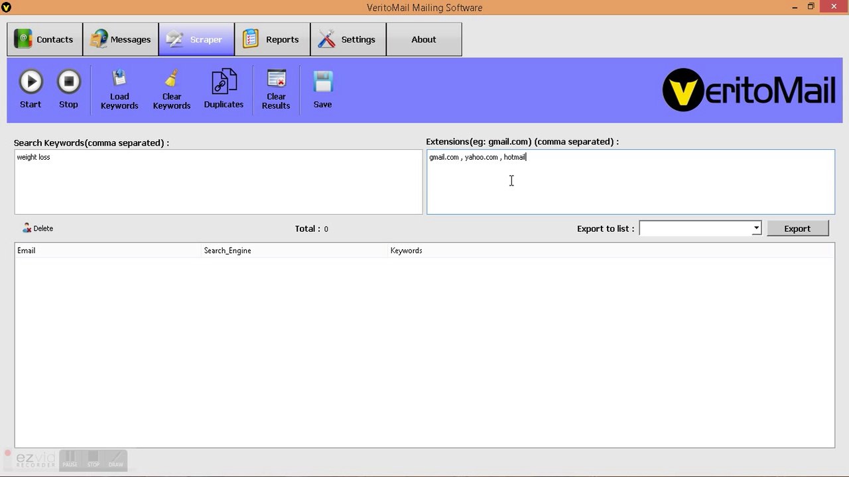Select the Scraper tab

pos(196,39)
